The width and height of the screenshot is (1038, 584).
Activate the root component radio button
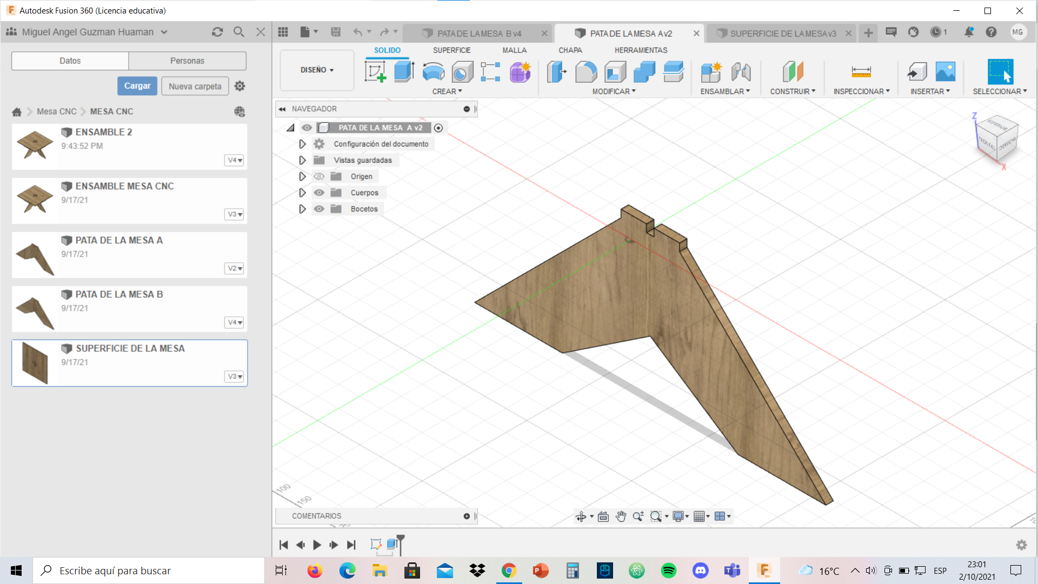pyautogui.click(x=438, y=128)
